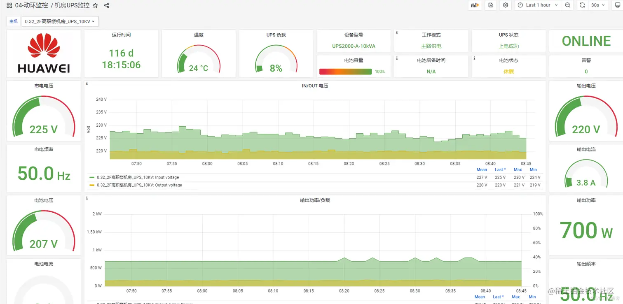Sort voltage legend by Max column
The width and height of the screenshot is (623, 304).
518,169
